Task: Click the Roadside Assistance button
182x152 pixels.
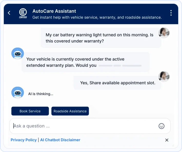Action: (70, 111)
